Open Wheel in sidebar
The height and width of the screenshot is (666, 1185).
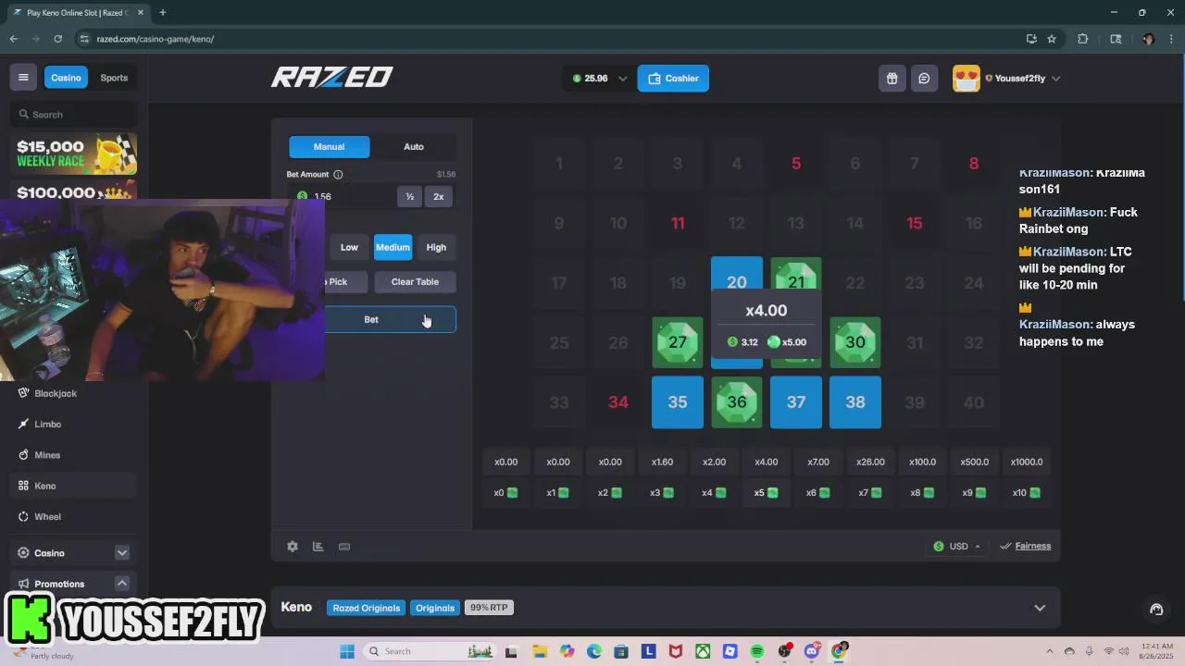[x=47, y=517]
